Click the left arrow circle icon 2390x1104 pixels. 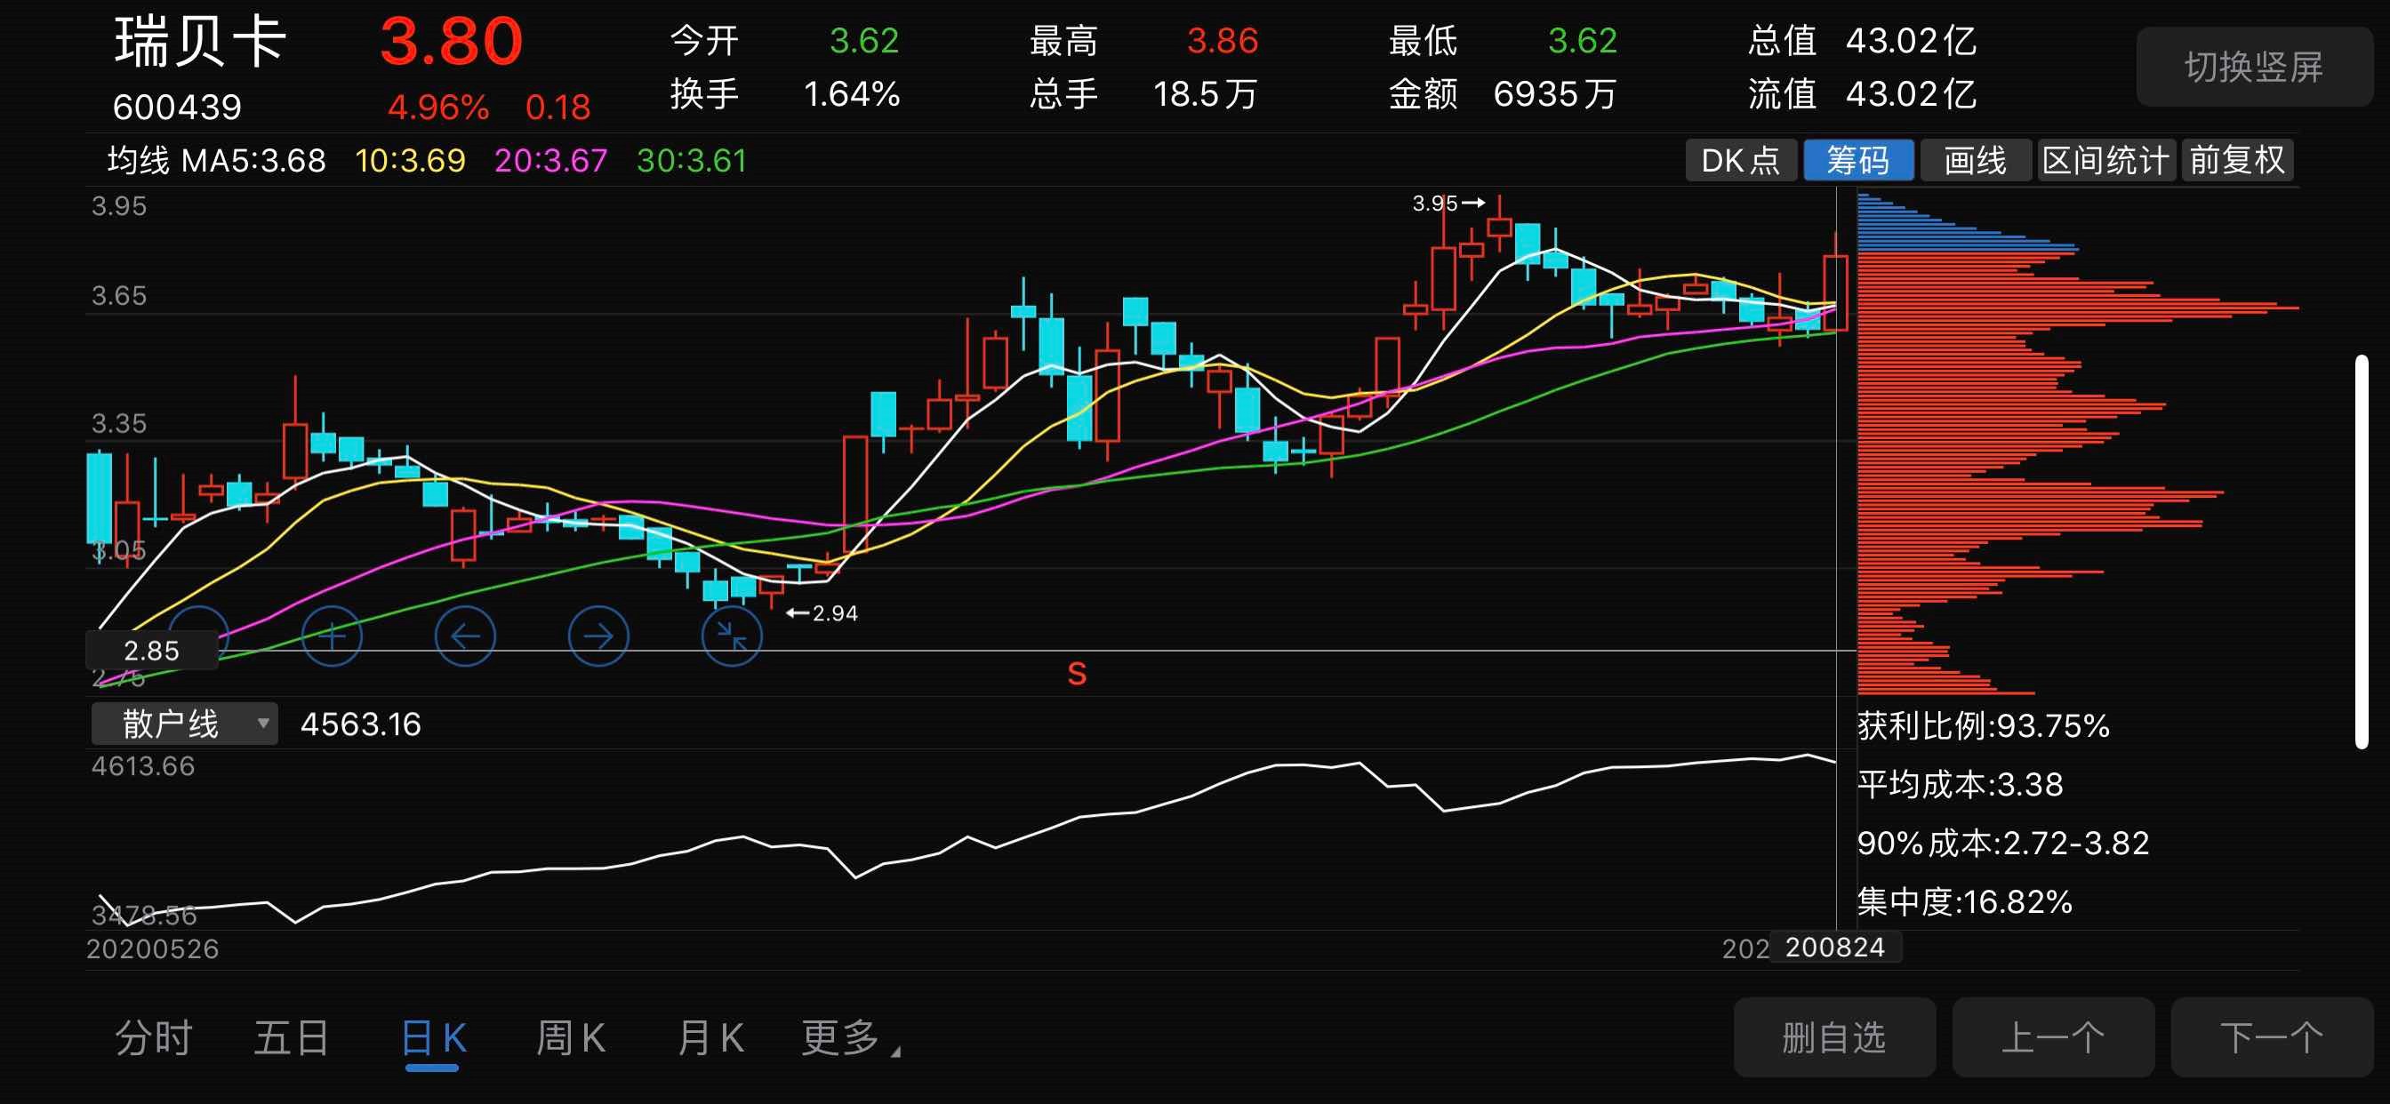(x=465, y=636)
